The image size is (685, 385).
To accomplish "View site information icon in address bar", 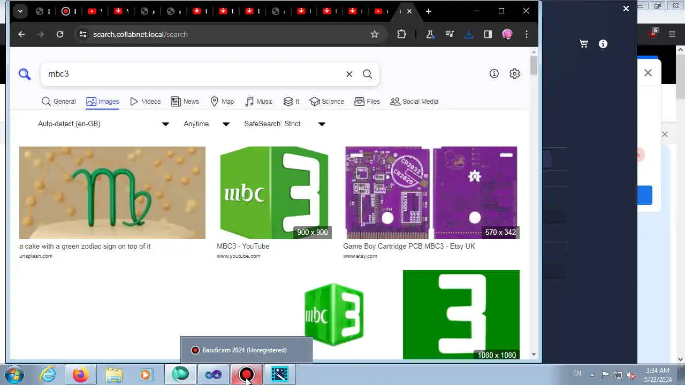I will pos(82,34).
